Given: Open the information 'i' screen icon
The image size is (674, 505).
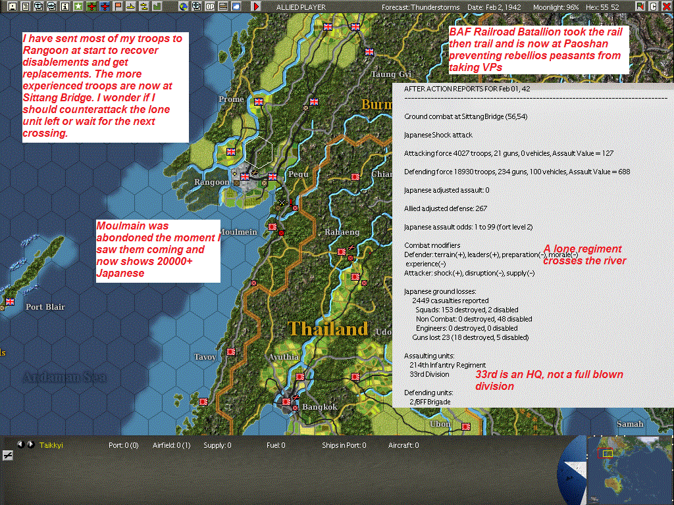Looking at the screenshot, I should point(65,6).
